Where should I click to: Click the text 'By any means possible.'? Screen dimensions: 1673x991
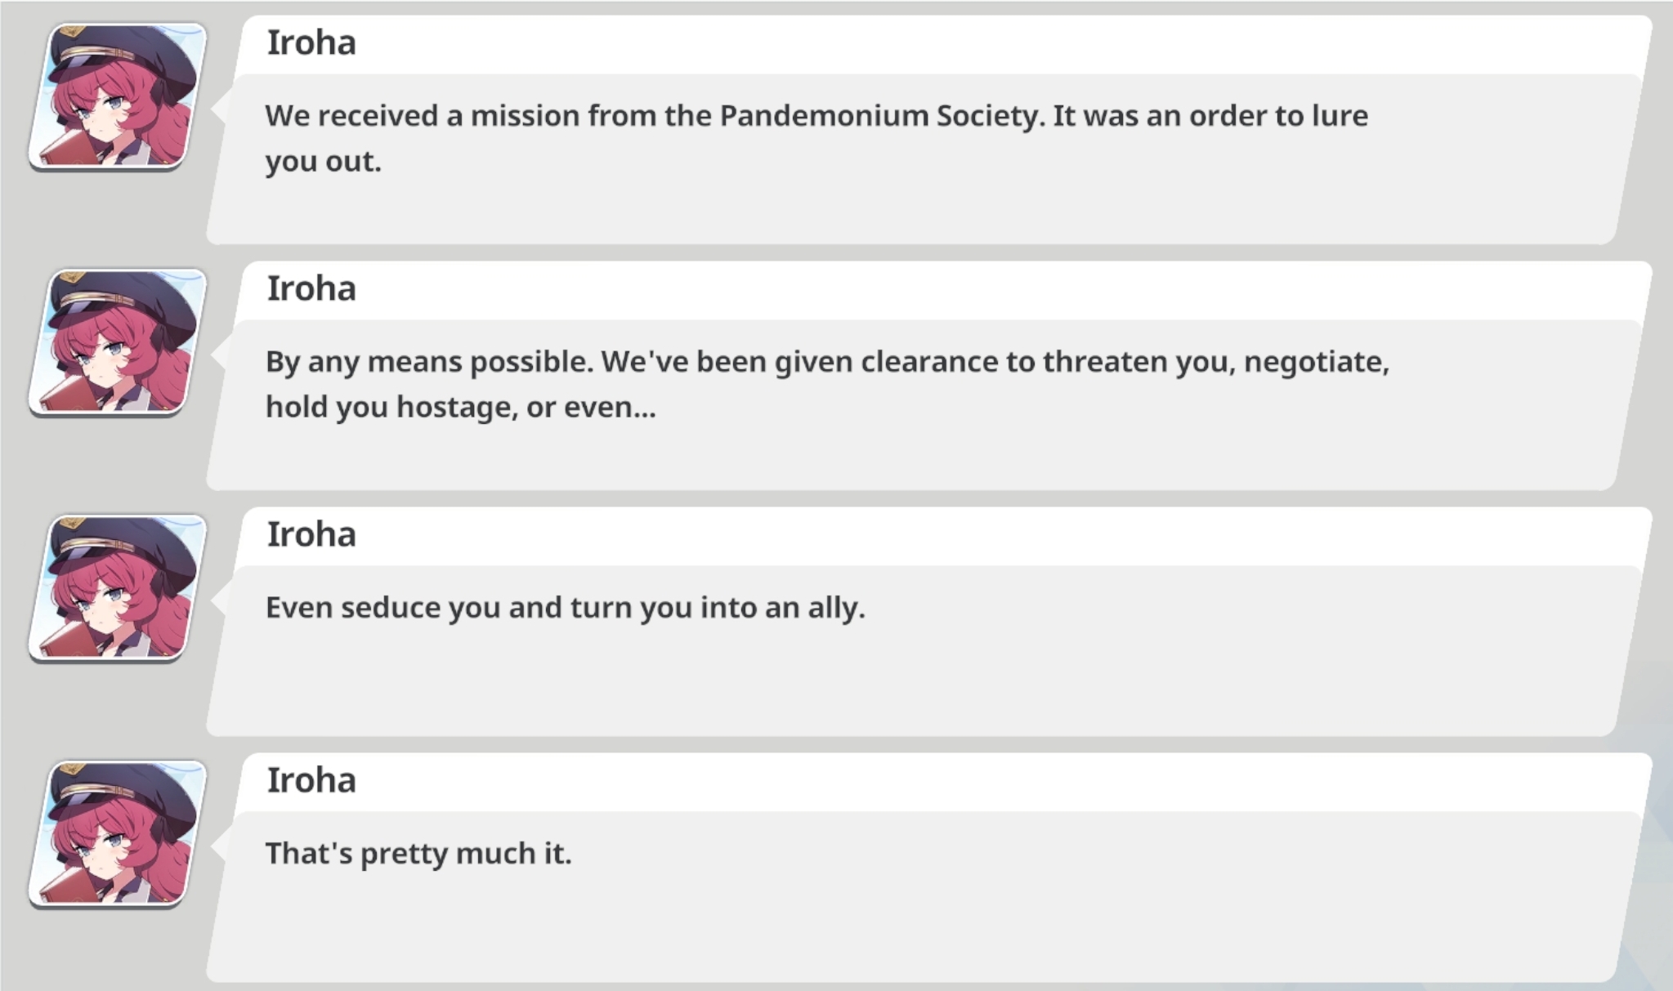[x=429, y=362]
